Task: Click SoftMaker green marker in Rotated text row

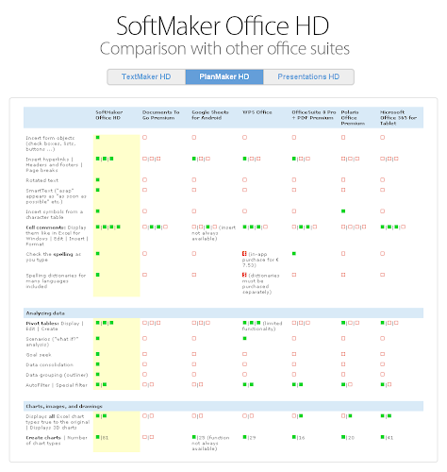Action: coord(98,180)
